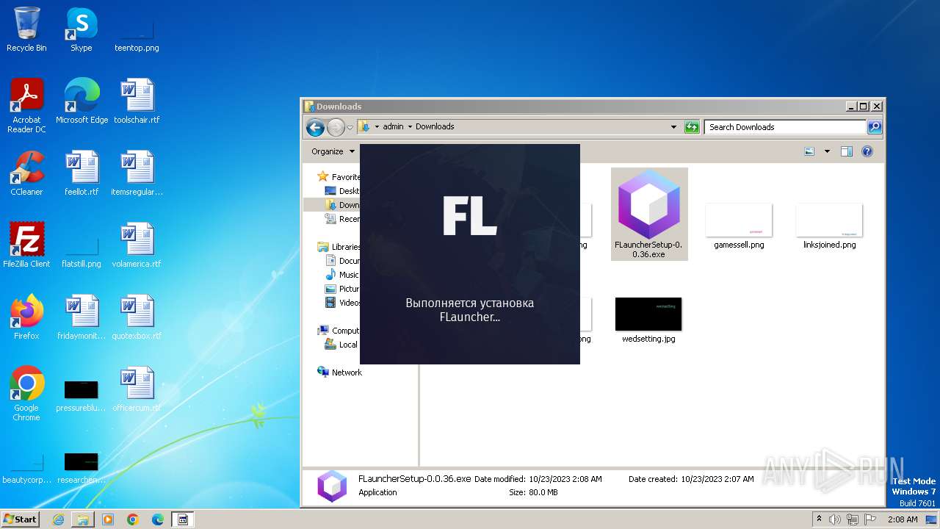
Task: Open the view options dropdown arrow
Action: pos(827,151)
